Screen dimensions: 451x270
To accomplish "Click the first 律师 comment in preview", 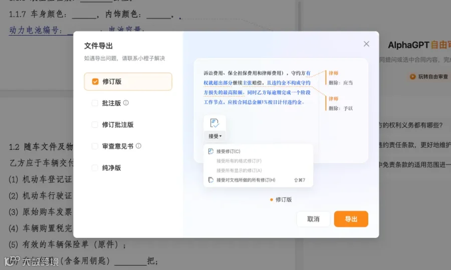I will pyautogui.click(x=333, y=73).
